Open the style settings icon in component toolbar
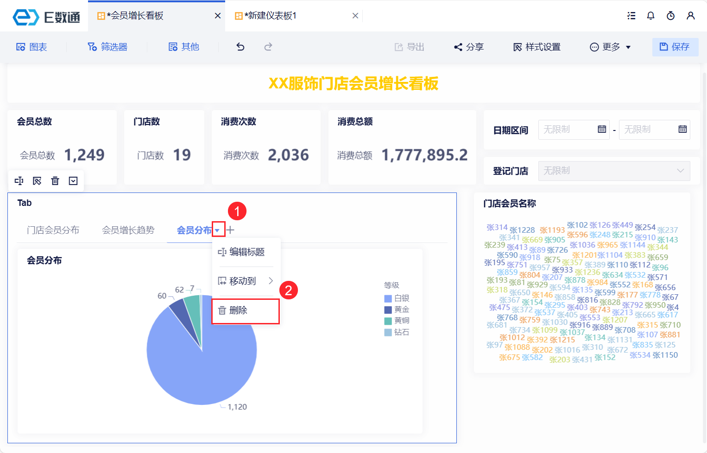This screenshot has height=453, width=707. coord(37,181)
